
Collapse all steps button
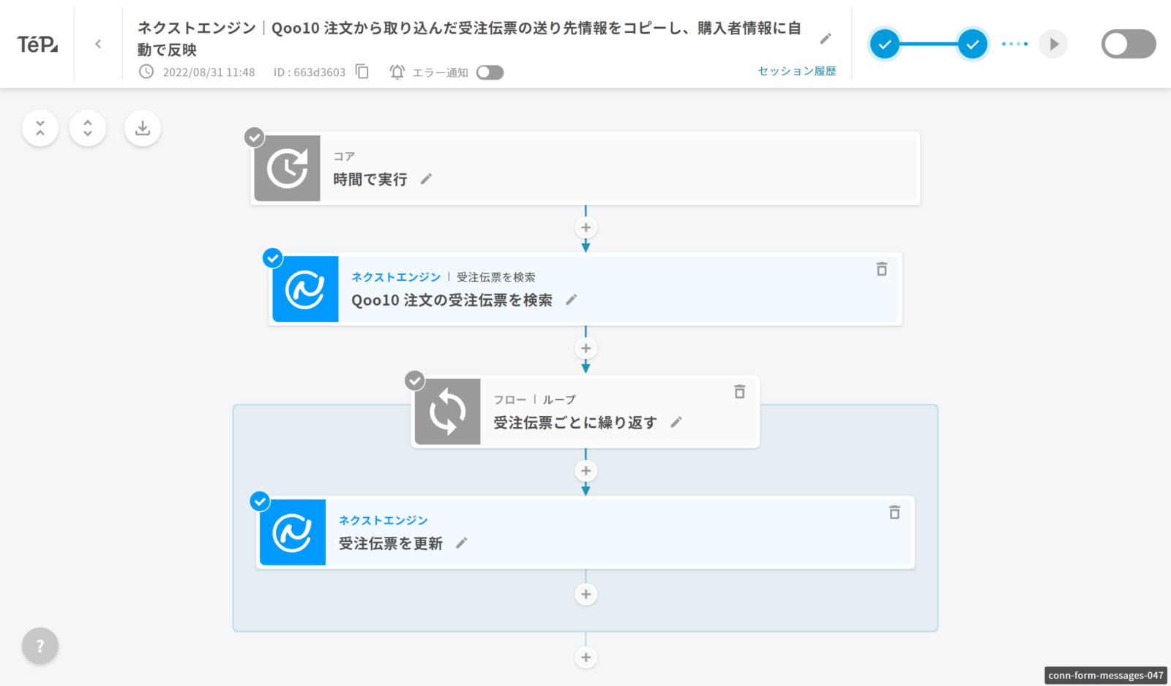coord(40,128)
